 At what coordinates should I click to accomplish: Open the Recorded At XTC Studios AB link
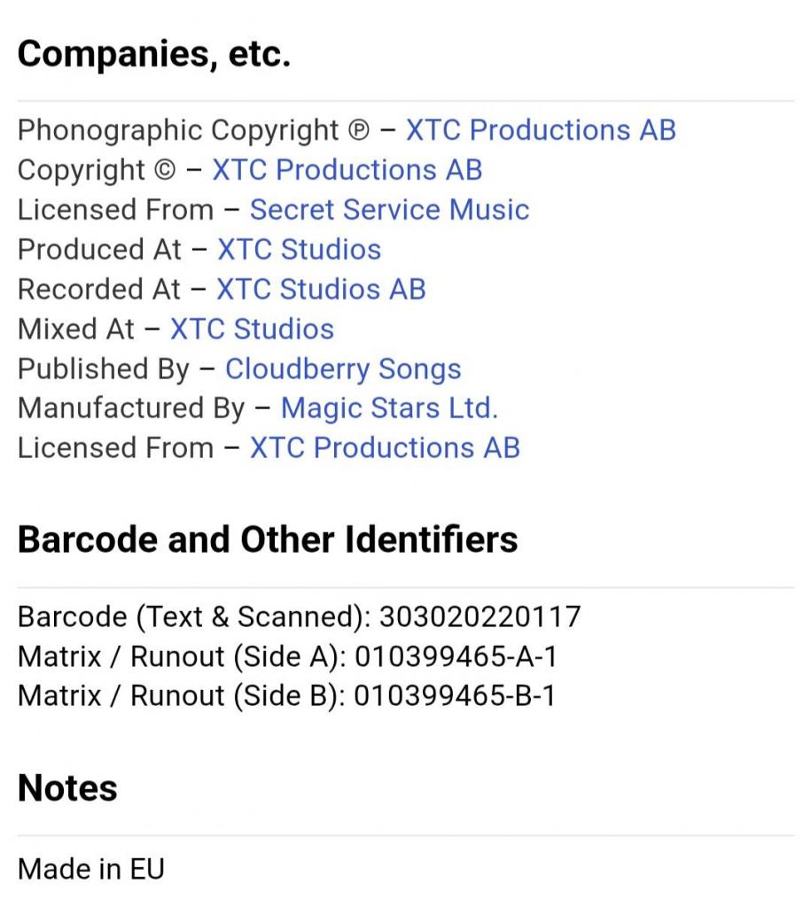point(321,290)
